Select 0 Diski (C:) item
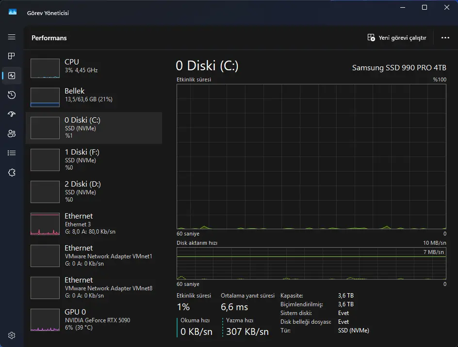Screen dimensions: 458x347 pos(94,128)
